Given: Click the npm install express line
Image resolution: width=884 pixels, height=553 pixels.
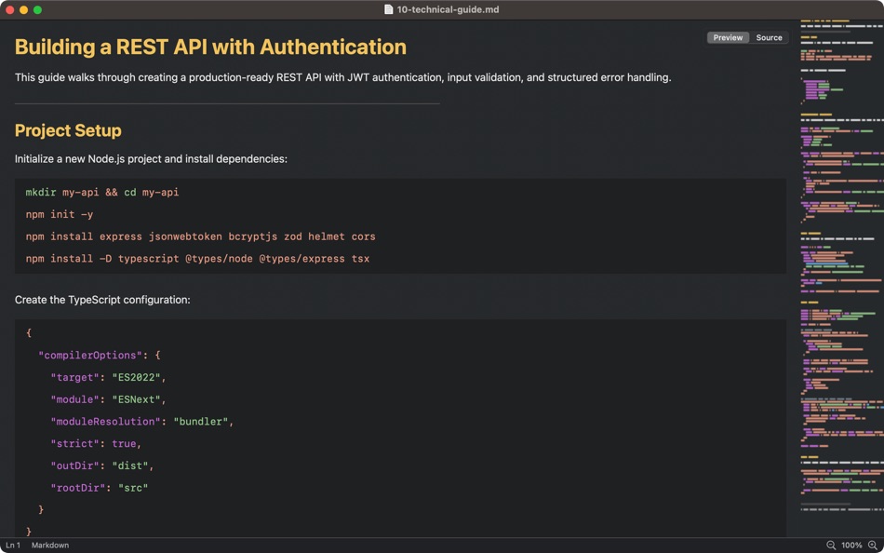Looking at the screenshot, I should (200, 236).
